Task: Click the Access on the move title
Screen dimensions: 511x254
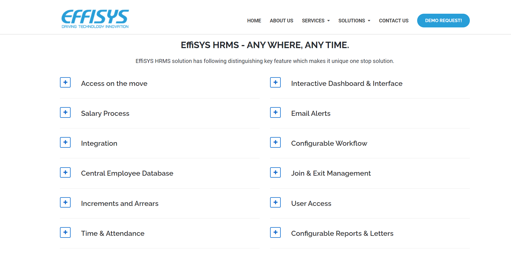Action: pos(114,84)
